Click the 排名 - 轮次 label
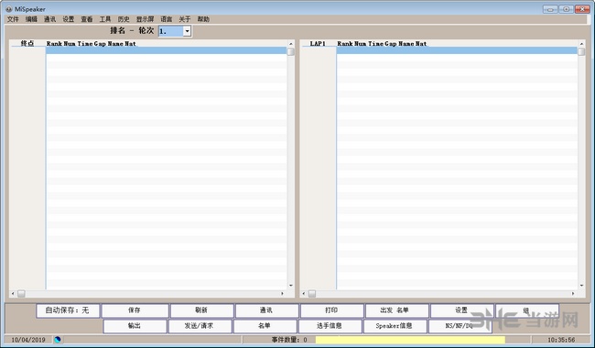This screenshot has height=348, width=595. 132,31
